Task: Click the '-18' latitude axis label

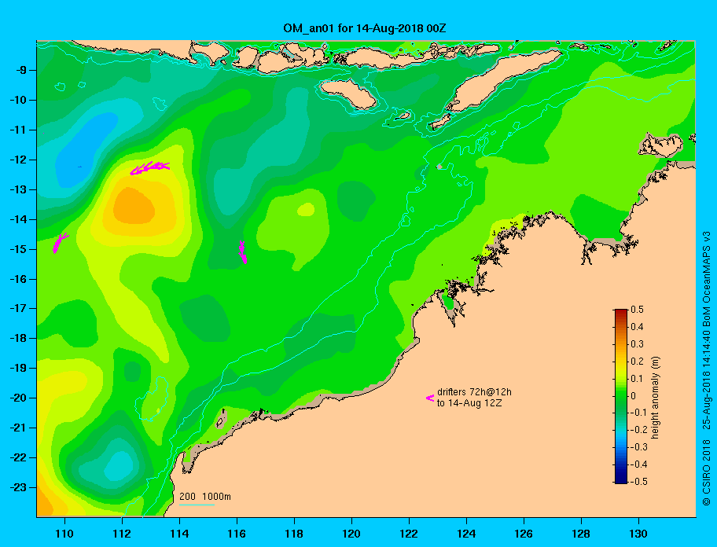Action: click(18, 338)
